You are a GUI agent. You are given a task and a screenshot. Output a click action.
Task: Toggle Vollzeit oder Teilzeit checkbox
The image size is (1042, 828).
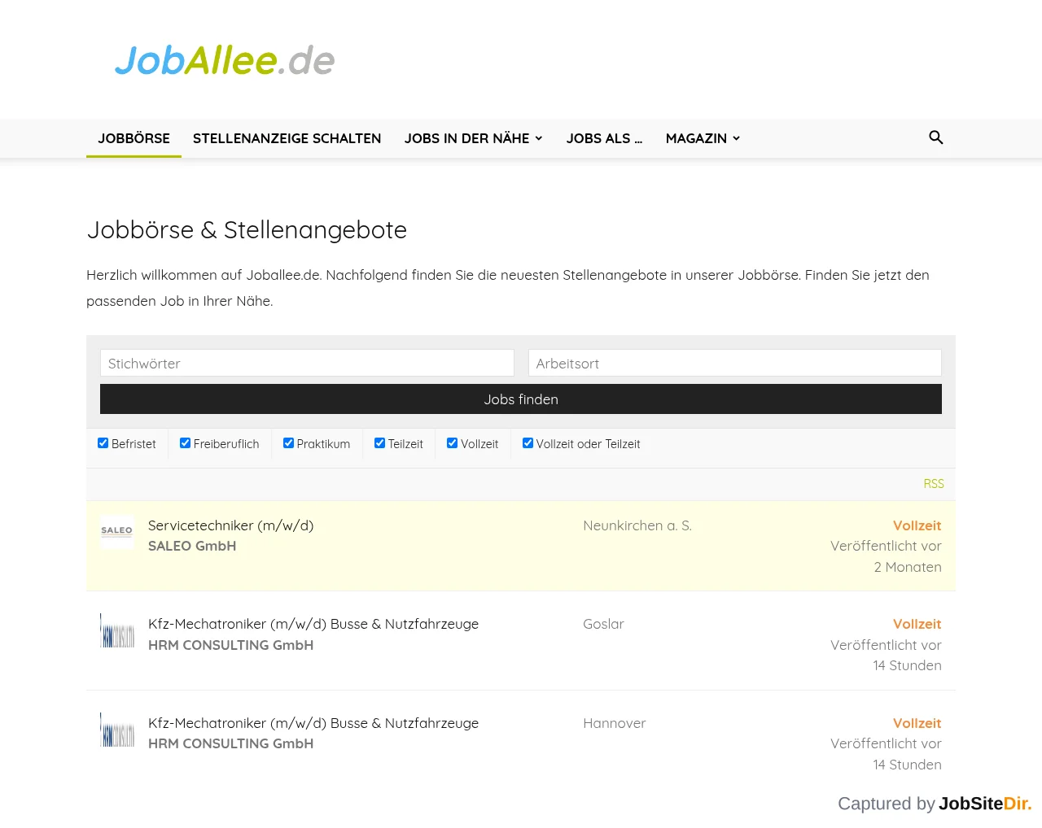pos(528,443)
